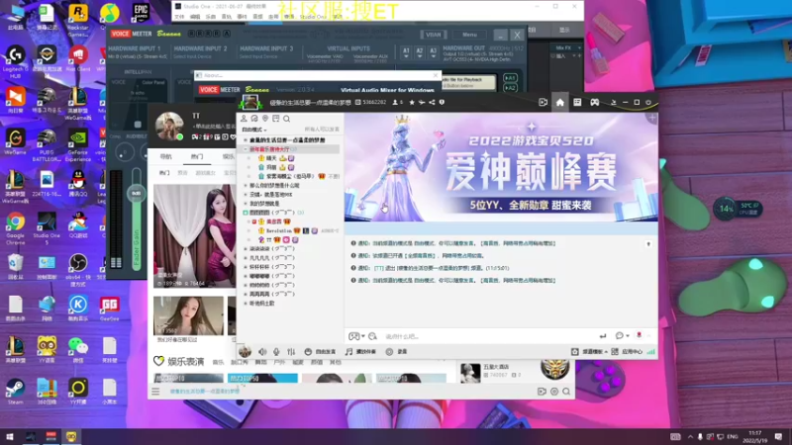Viewport: 792px width, 445px height.
Task: Click the Menu button in Voicemeeter
Action: coord(469,35)
